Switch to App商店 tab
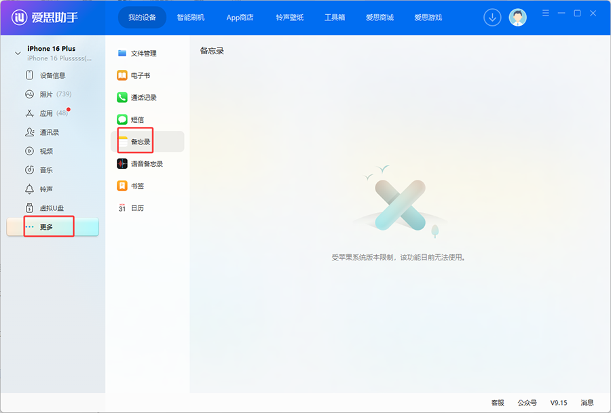The width and height of the screenshot is (611, 413). 240,18
